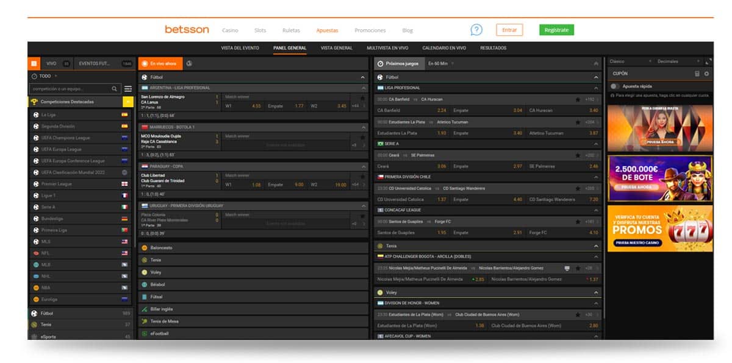Click the Entrar login button

coord(509,30)
